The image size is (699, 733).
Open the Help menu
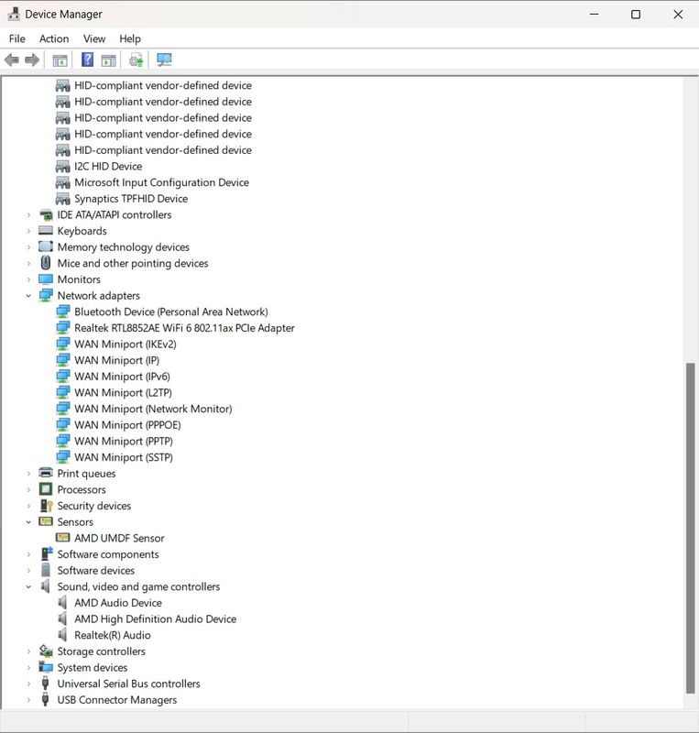(130, 38)
